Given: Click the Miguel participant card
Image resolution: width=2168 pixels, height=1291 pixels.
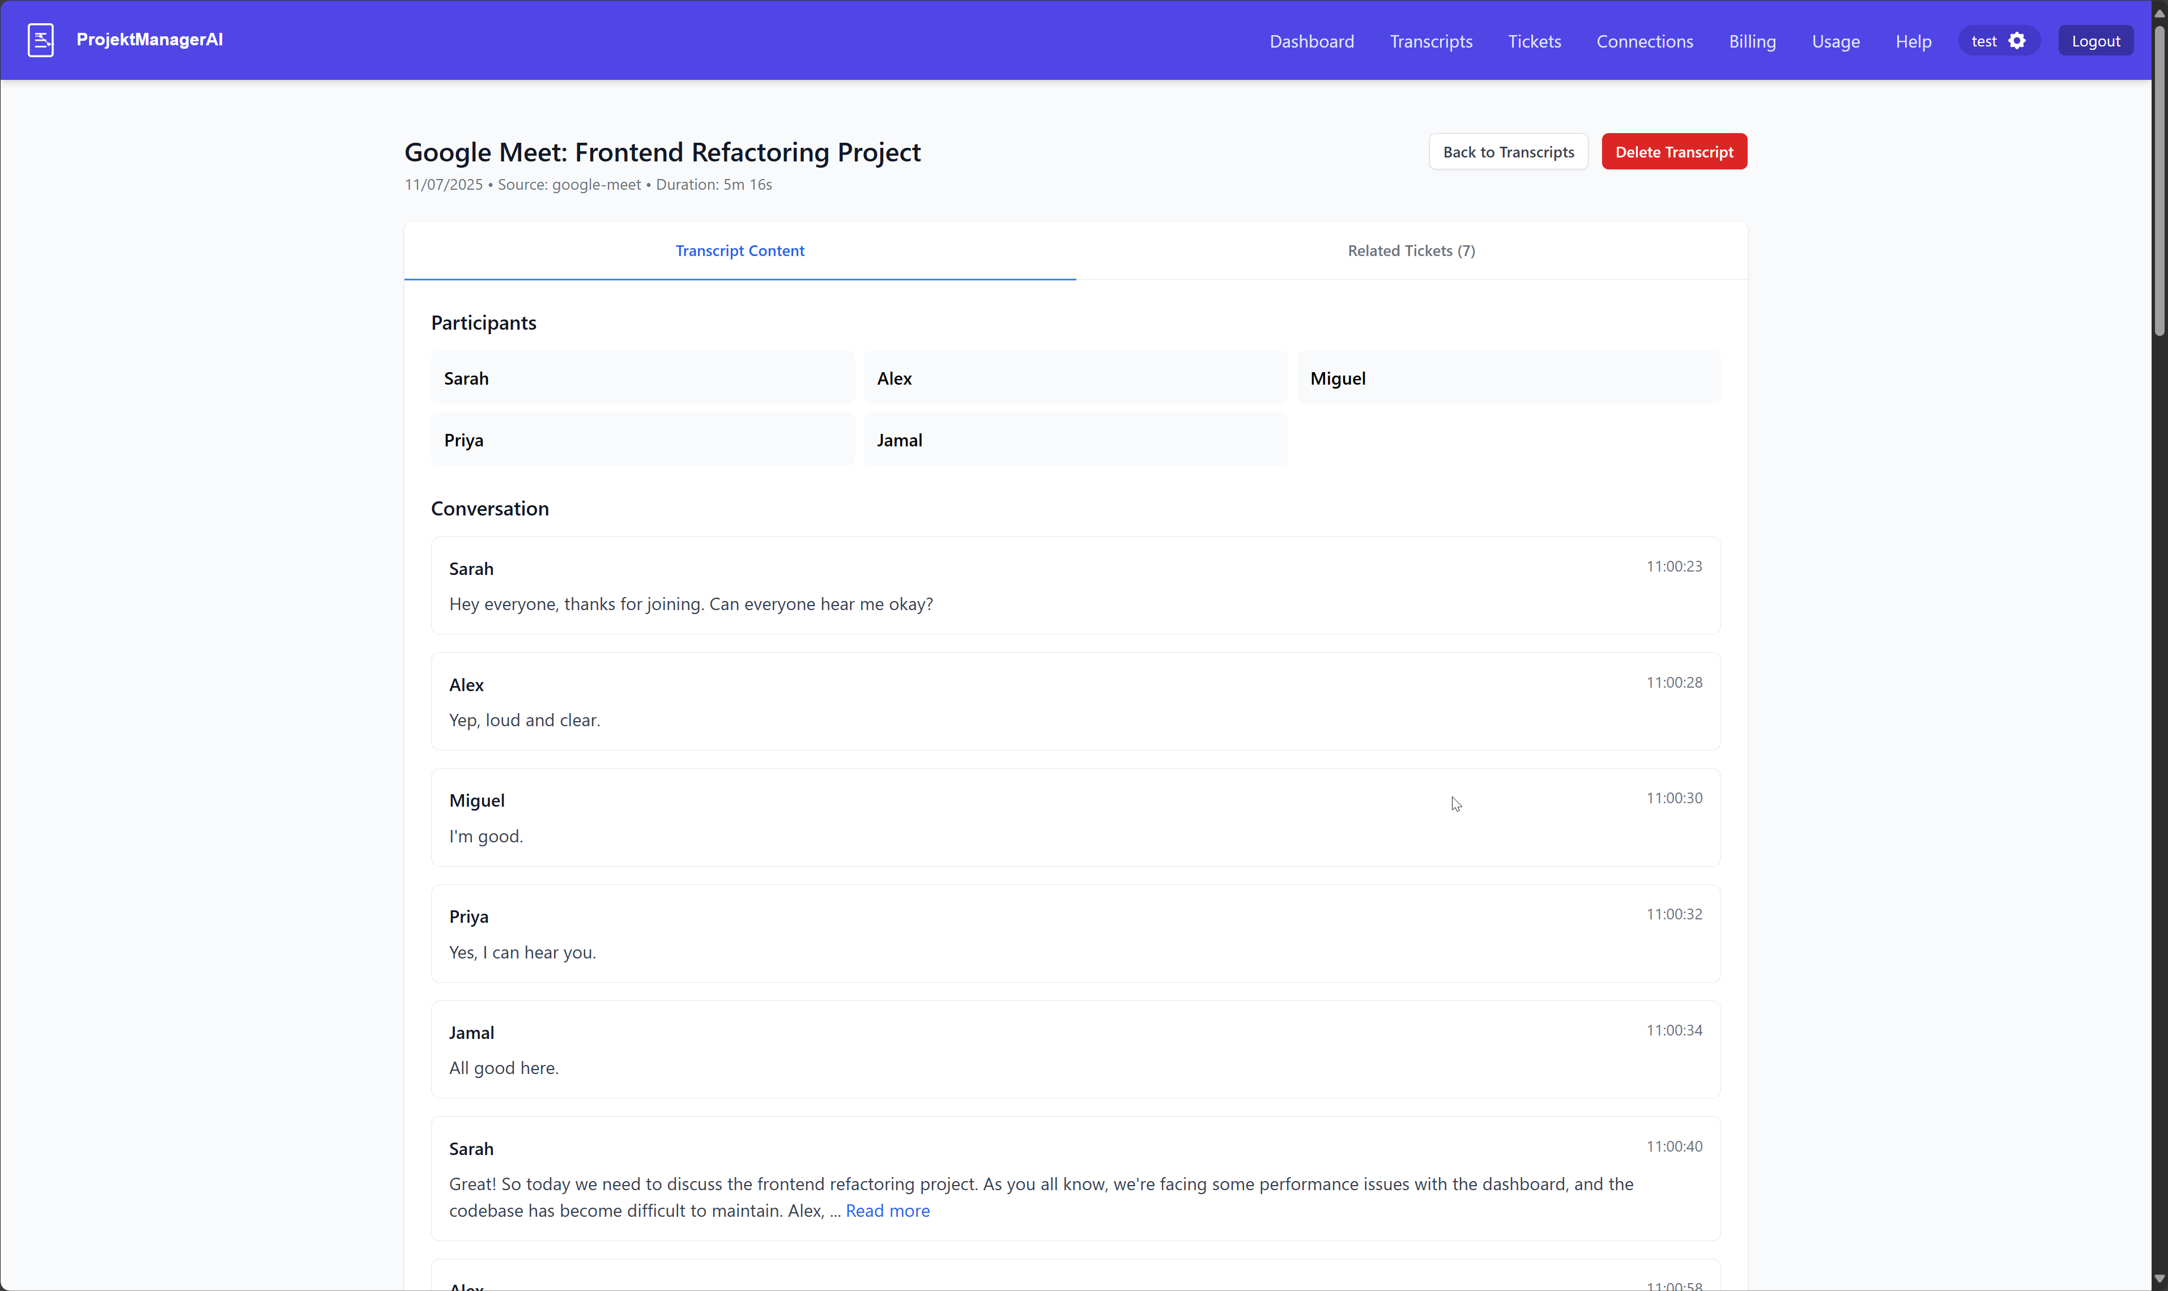Looking at the screenshot, I should [1507, 377].
